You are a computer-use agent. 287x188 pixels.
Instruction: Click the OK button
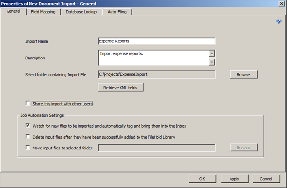coord(203,179)
